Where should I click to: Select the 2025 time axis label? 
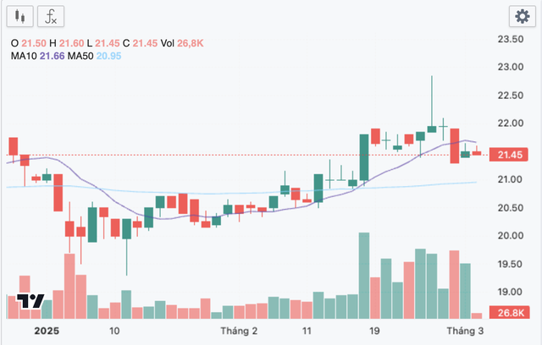(x=47, y=331)
